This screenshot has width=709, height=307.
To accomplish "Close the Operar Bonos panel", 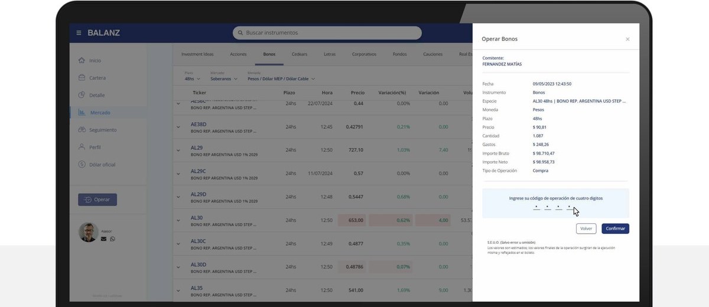I will pyautogui.click(x=627, y=39).
